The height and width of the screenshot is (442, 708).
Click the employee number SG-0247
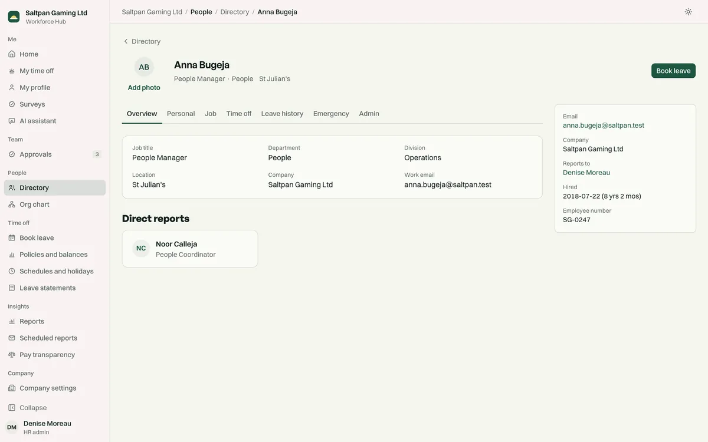(576, 220)
